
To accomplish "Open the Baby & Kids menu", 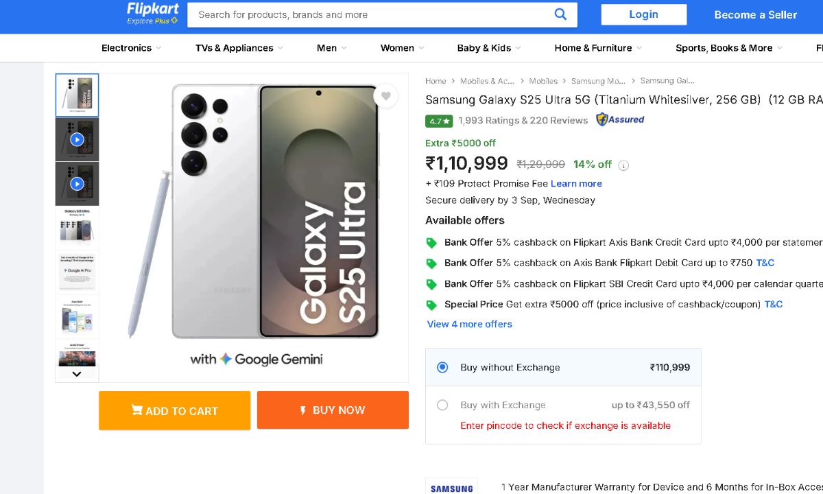I will tap(488, 48).
